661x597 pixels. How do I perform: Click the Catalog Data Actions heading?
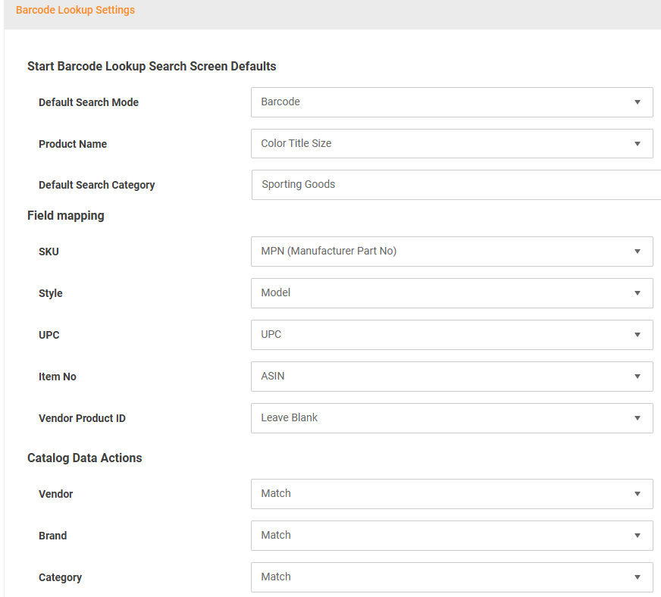[x=85, y=458]
